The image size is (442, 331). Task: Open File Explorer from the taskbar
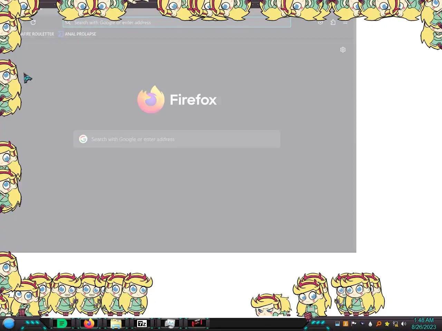pos(116,324)
